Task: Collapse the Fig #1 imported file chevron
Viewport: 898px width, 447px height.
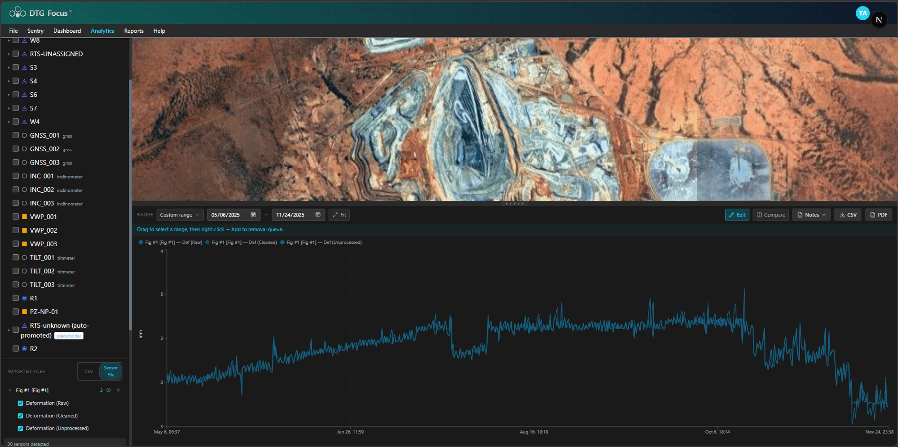Action: coord(10,391)
